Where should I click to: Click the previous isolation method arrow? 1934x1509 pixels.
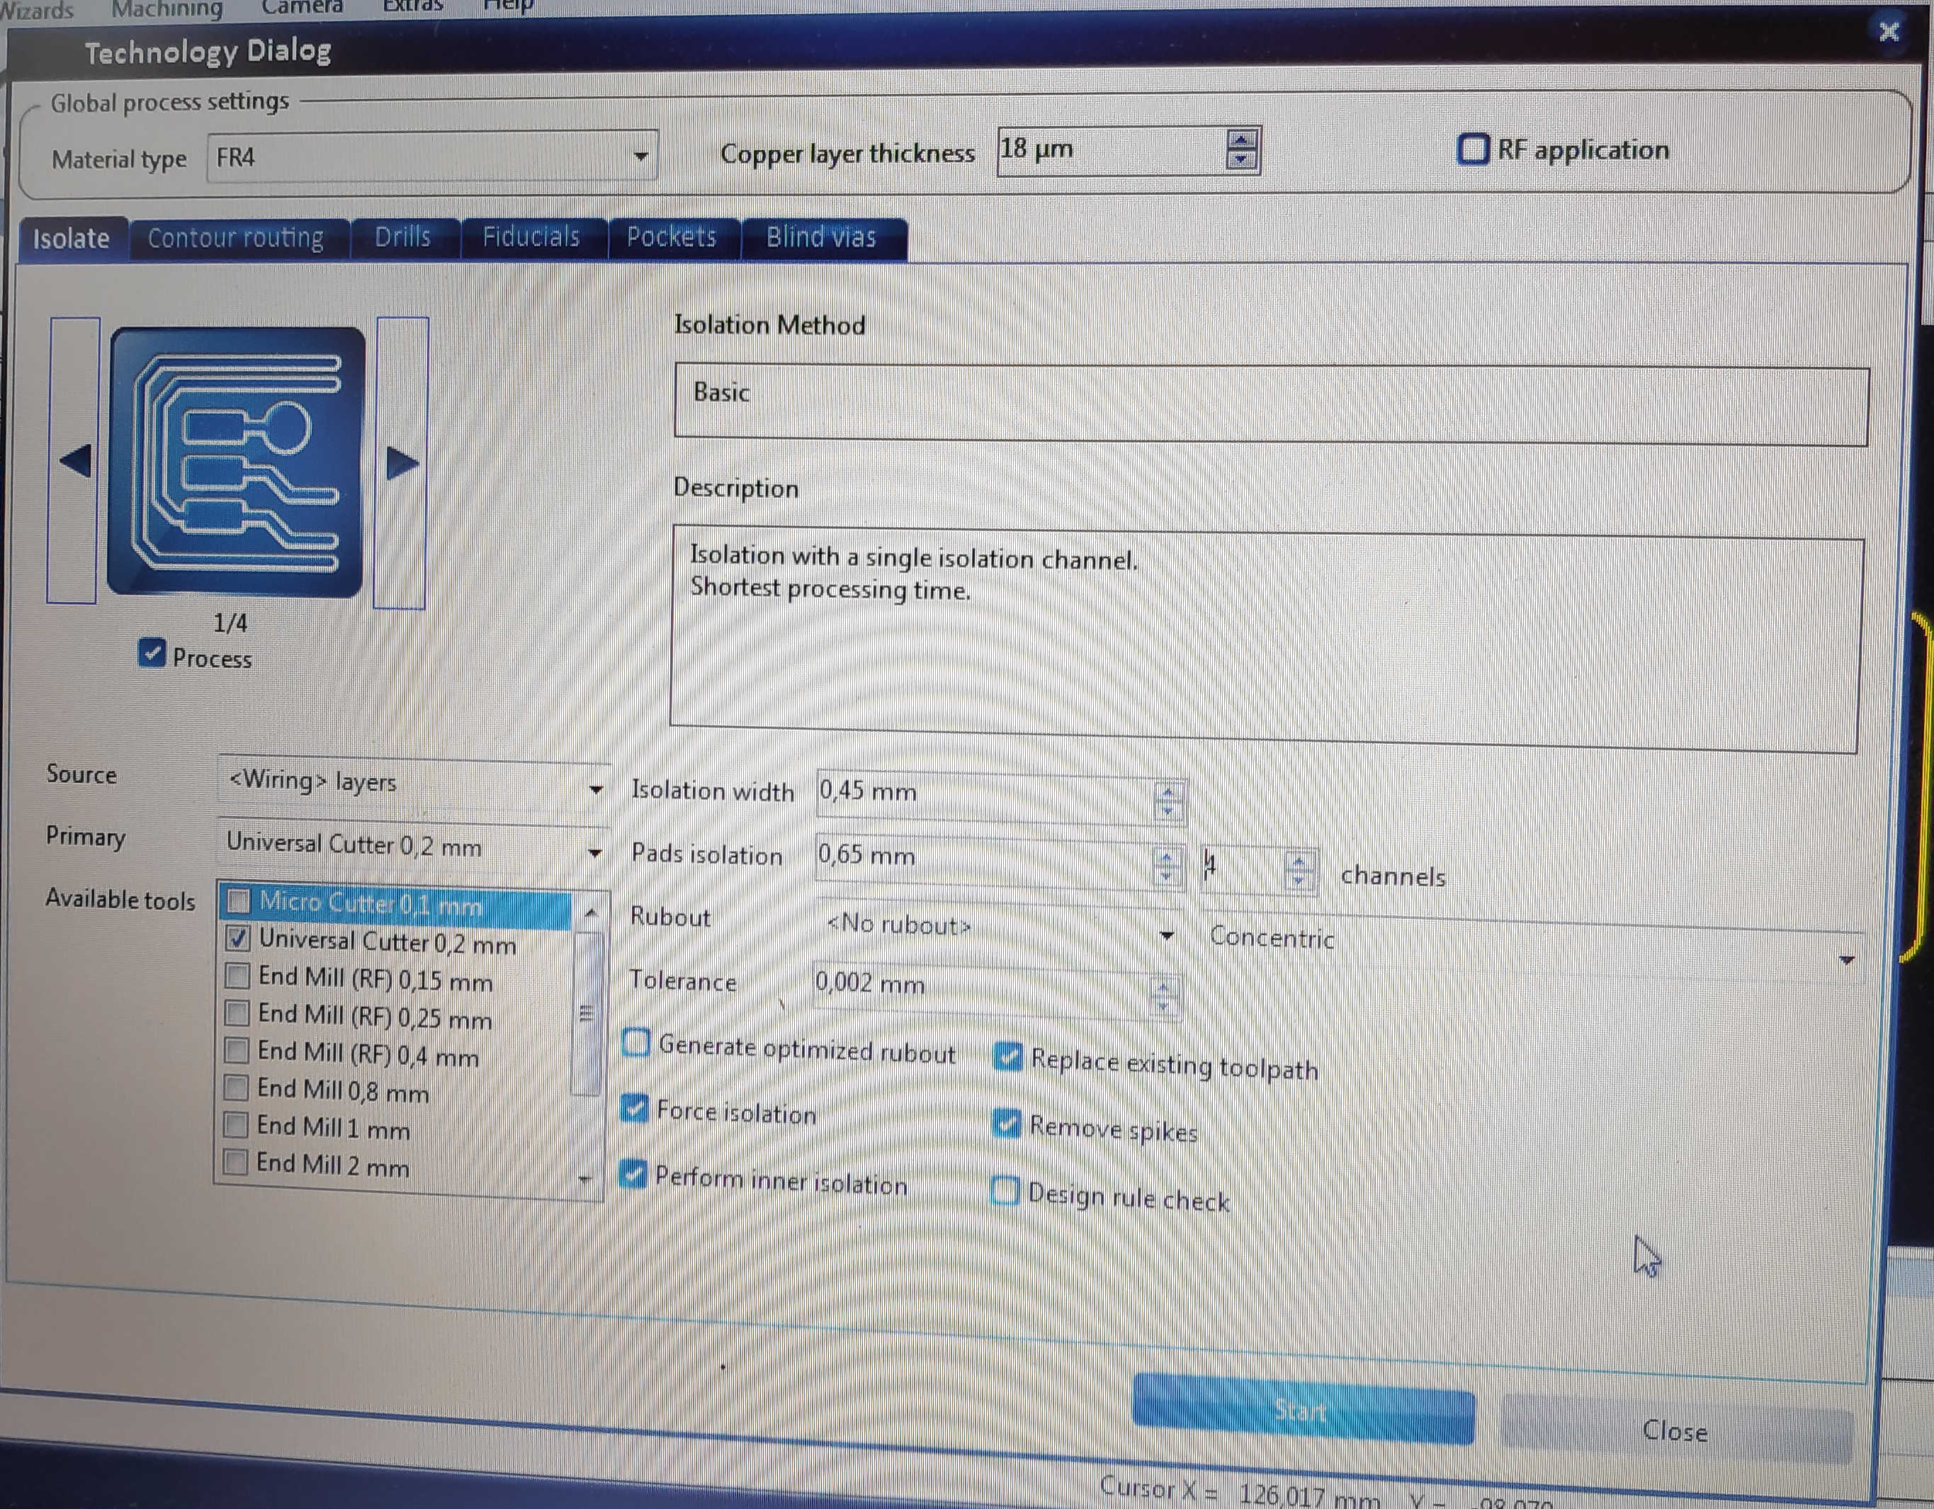tap(74, 460)
